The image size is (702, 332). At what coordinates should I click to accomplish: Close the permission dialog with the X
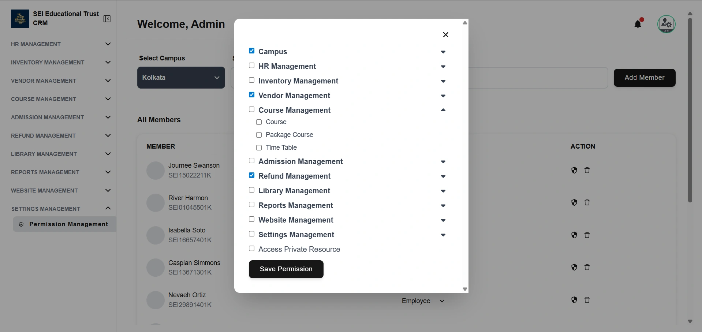tap(445, 35)
